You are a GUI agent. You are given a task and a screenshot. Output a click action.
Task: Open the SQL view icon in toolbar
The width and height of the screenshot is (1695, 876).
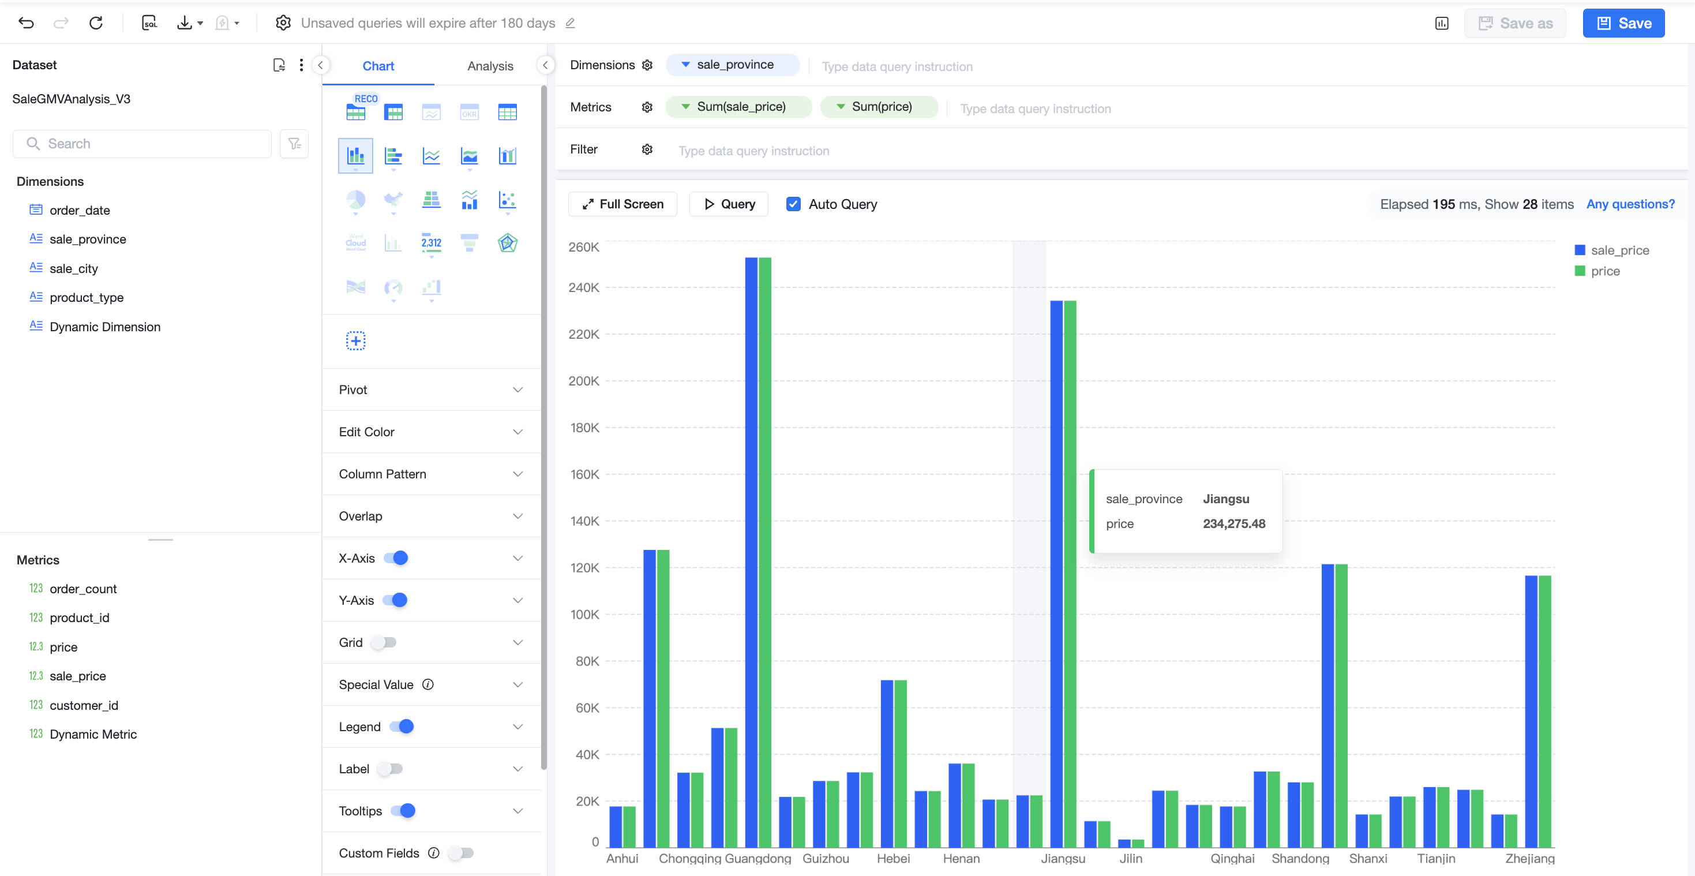(149, 23)
